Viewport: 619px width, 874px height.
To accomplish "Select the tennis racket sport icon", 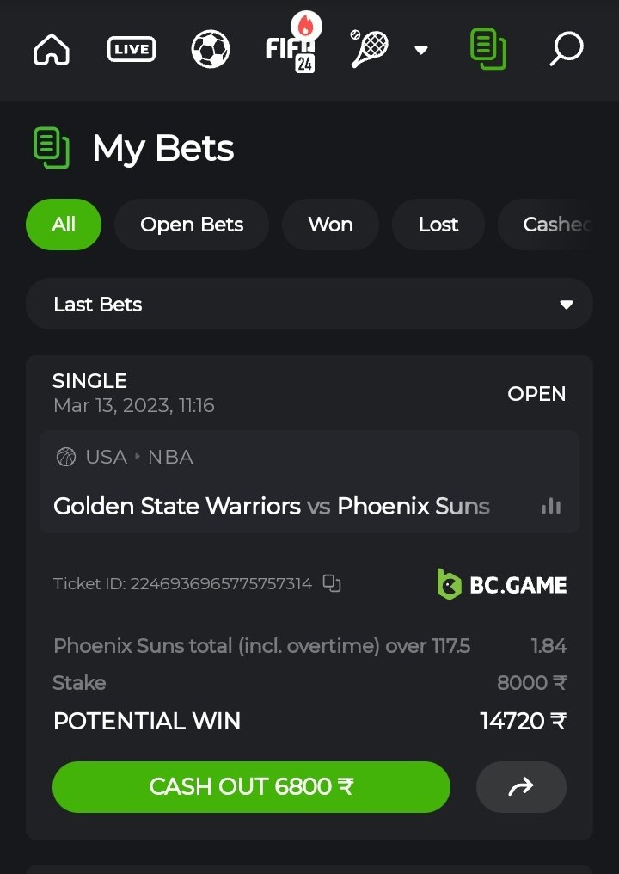I will click(x=369, y=49).
